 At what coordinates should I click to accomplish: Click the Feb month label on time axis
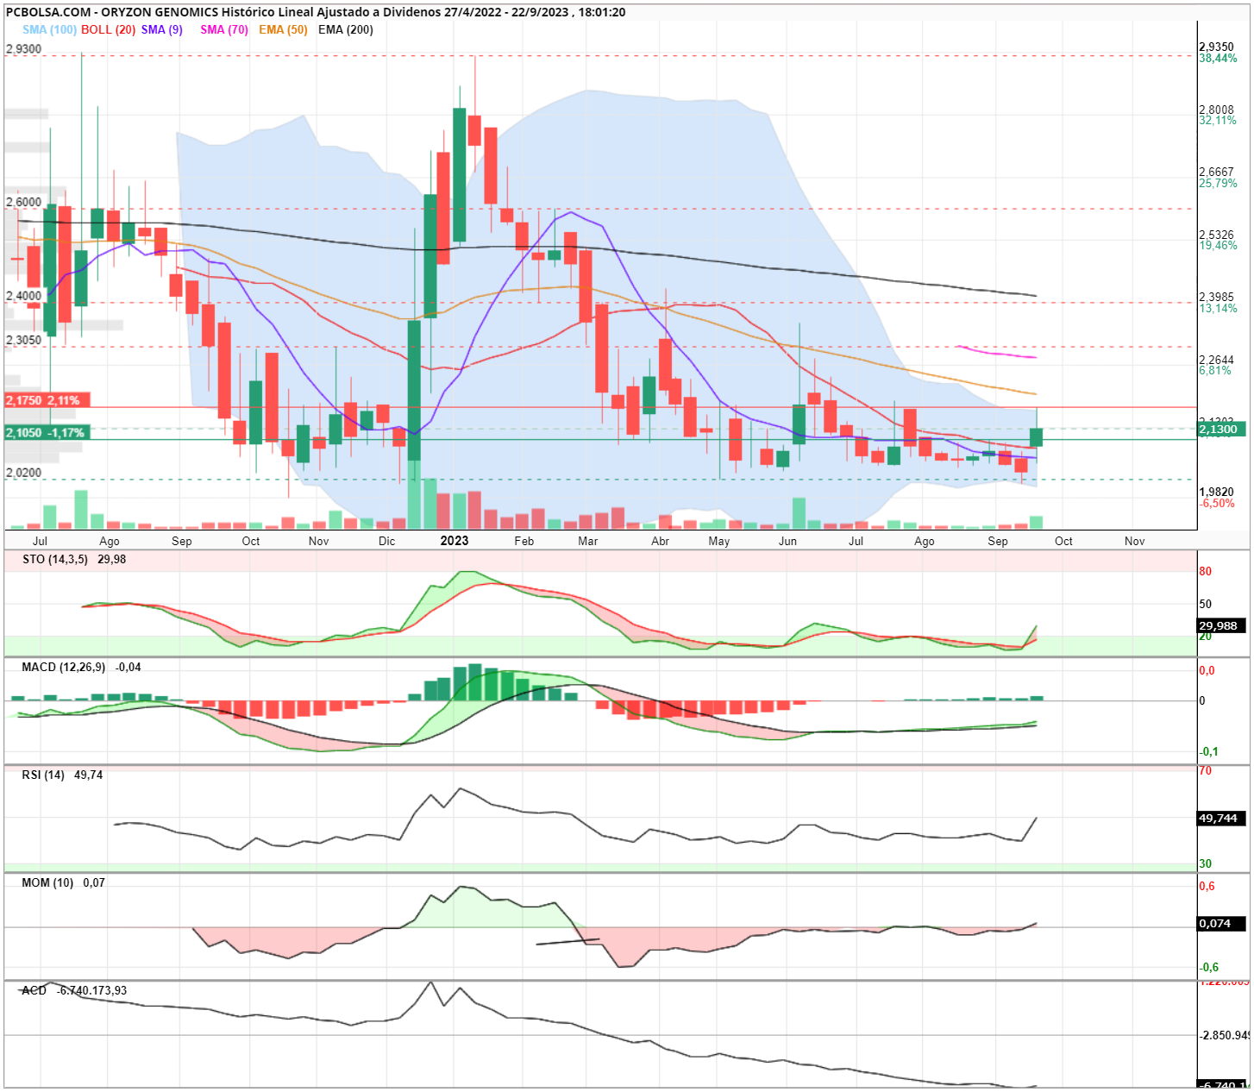click(524, 541)
